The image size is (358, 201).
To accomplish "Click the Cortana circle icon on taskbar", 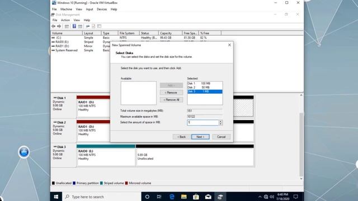I will (x=147, y=197).
